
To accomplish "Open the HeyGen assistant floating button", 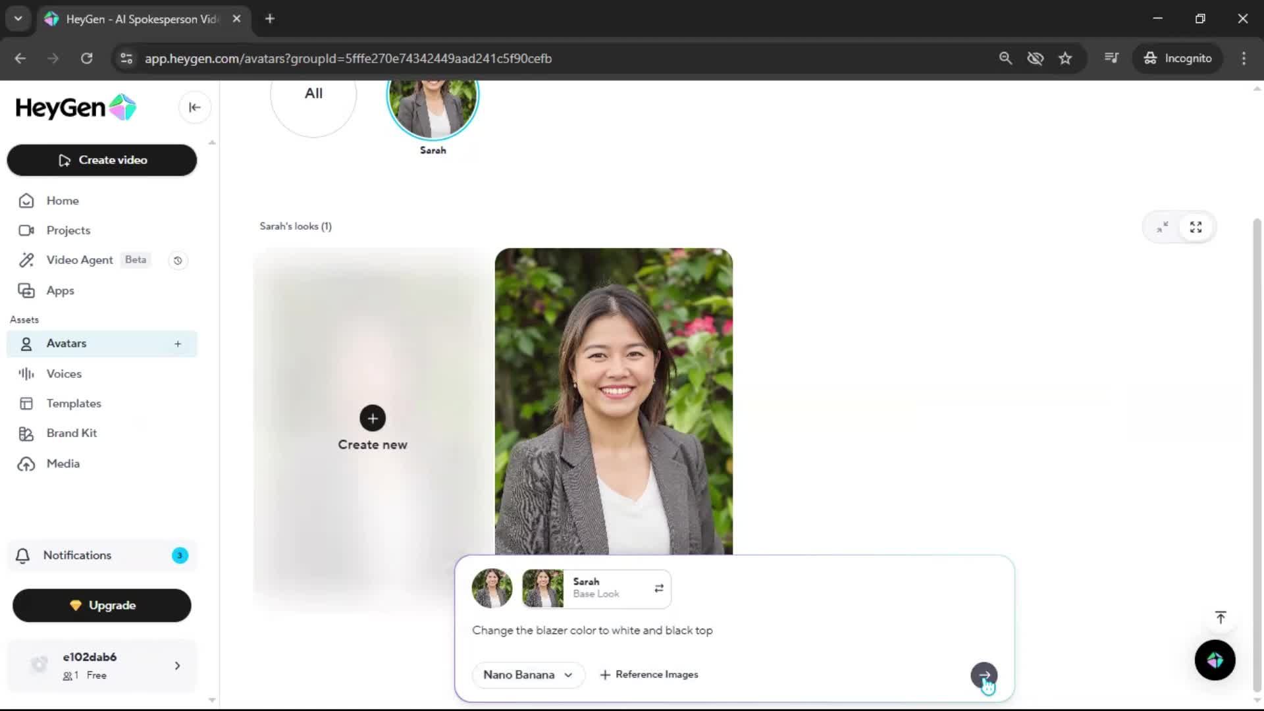I will click(1215, 660).
